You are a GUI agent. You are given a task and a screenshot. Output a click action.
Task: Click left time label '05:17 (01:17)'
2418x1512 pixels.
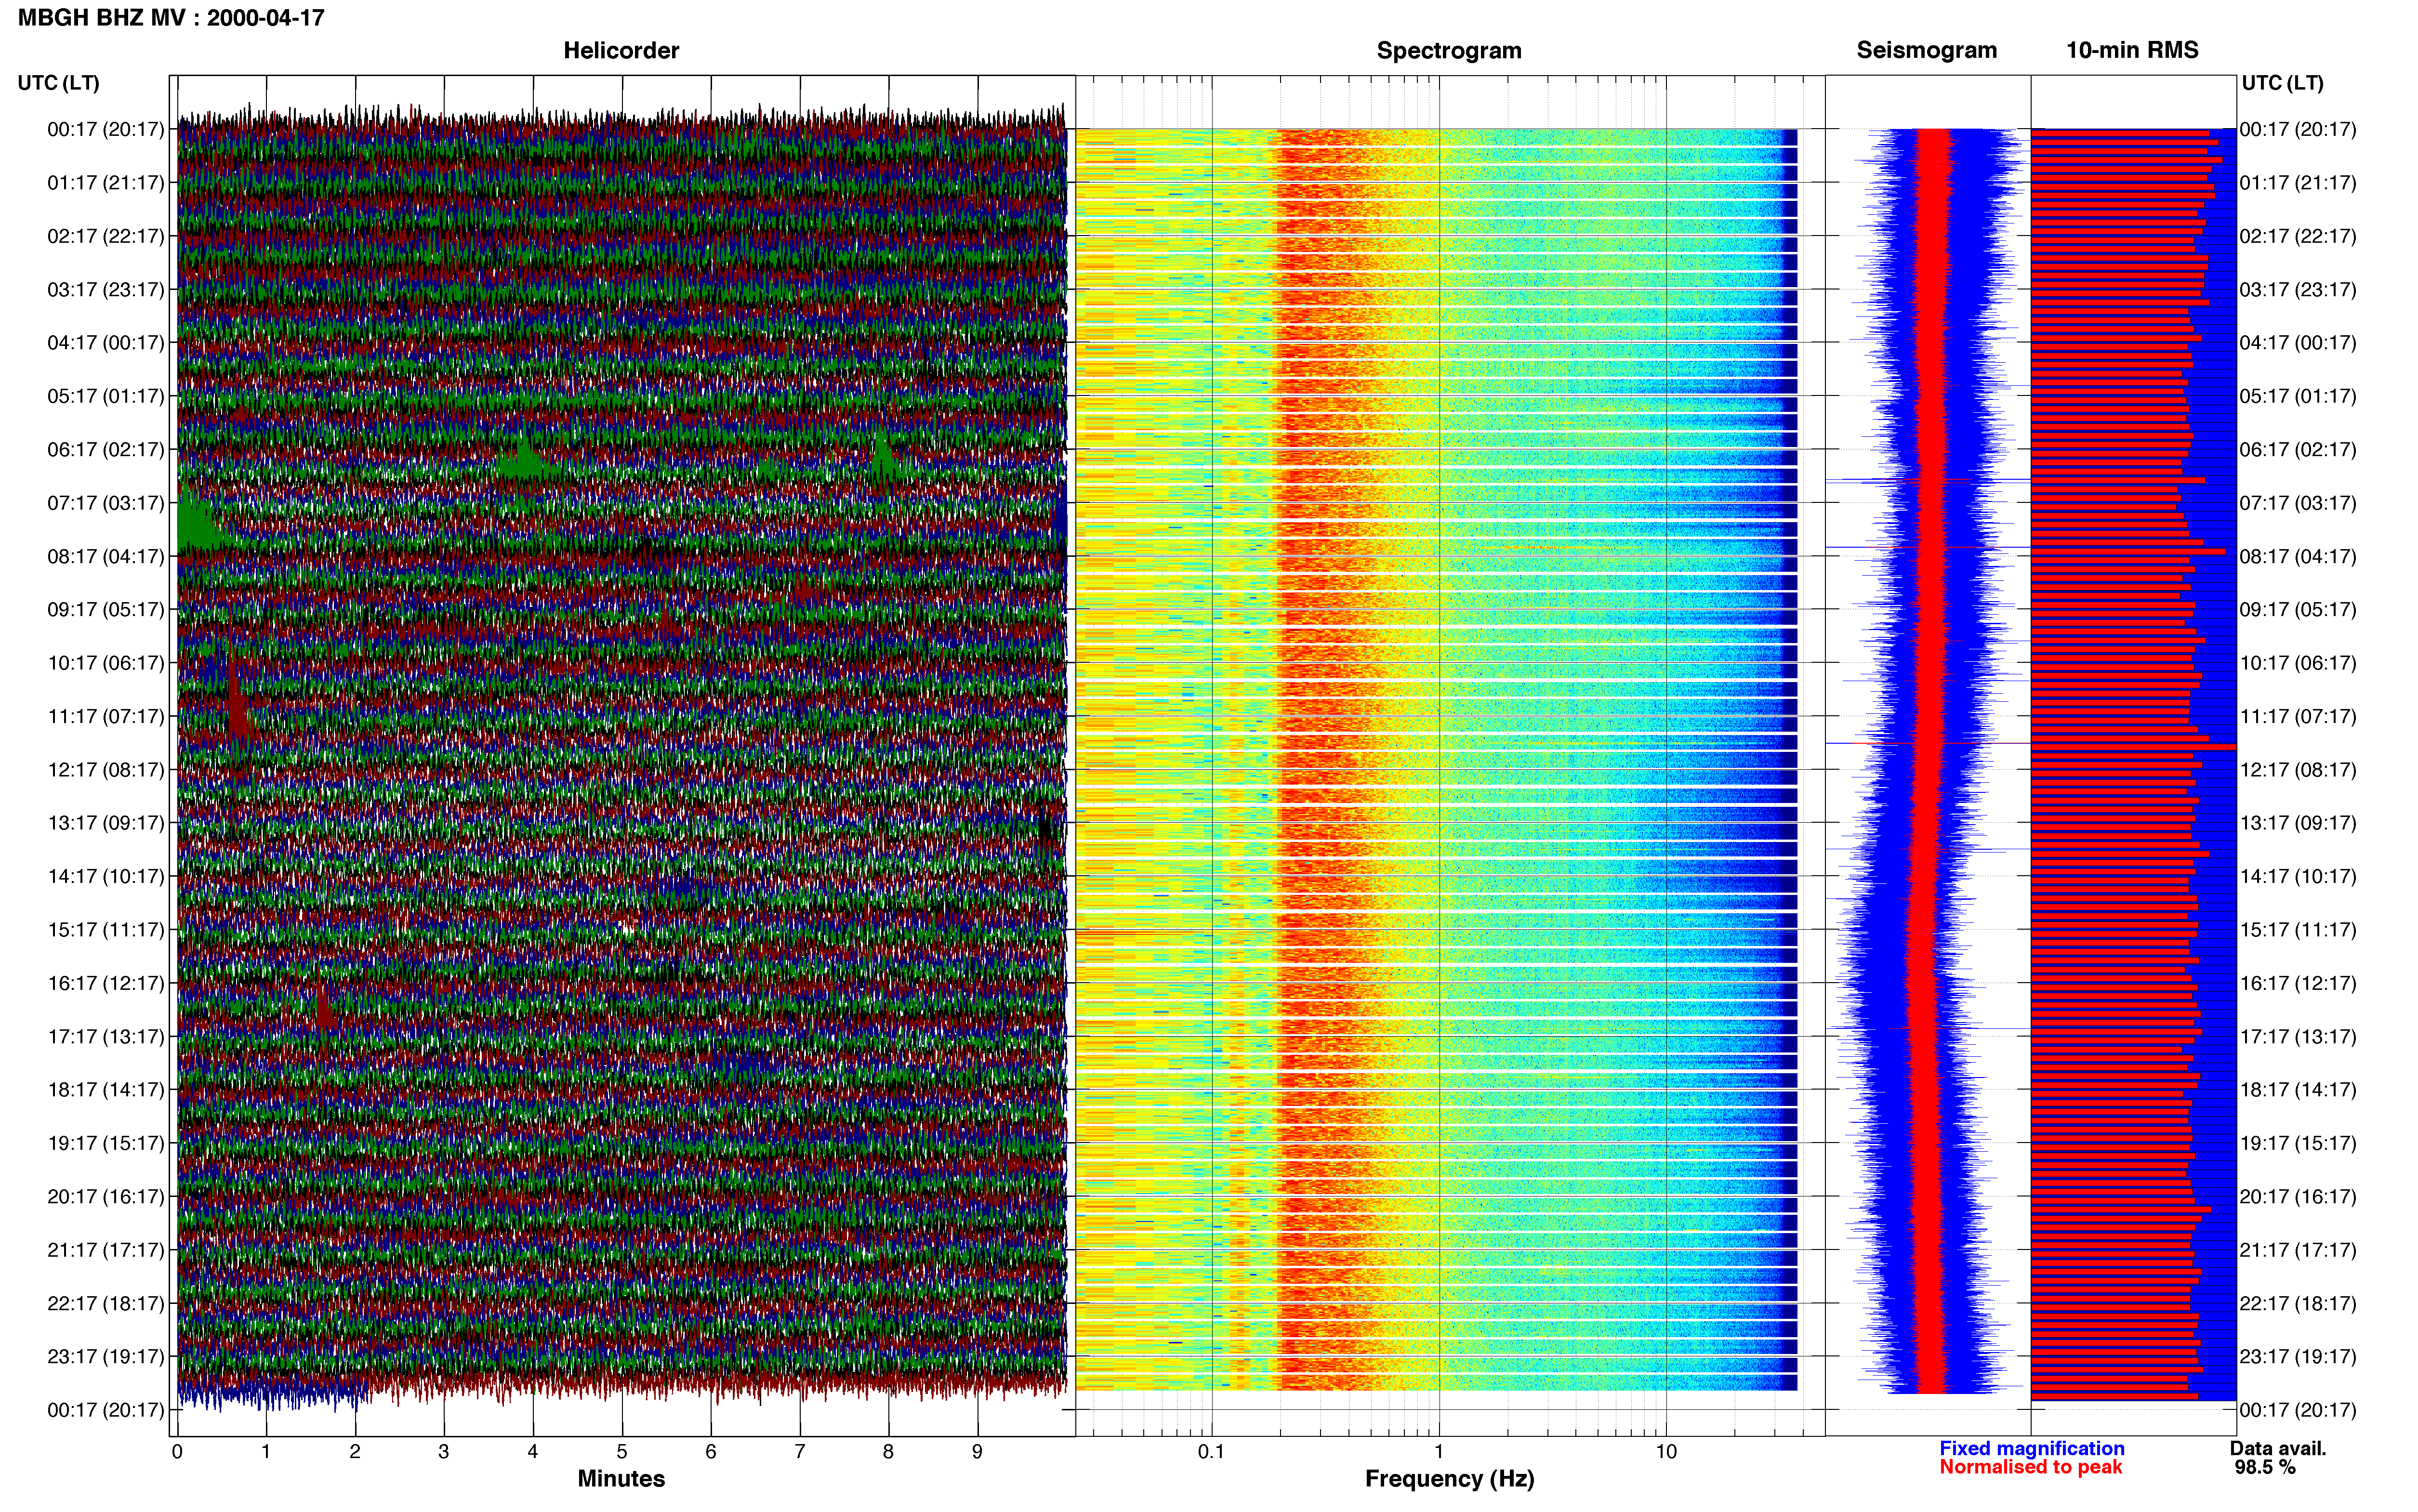pyautogui.click(x=106, y=396)
